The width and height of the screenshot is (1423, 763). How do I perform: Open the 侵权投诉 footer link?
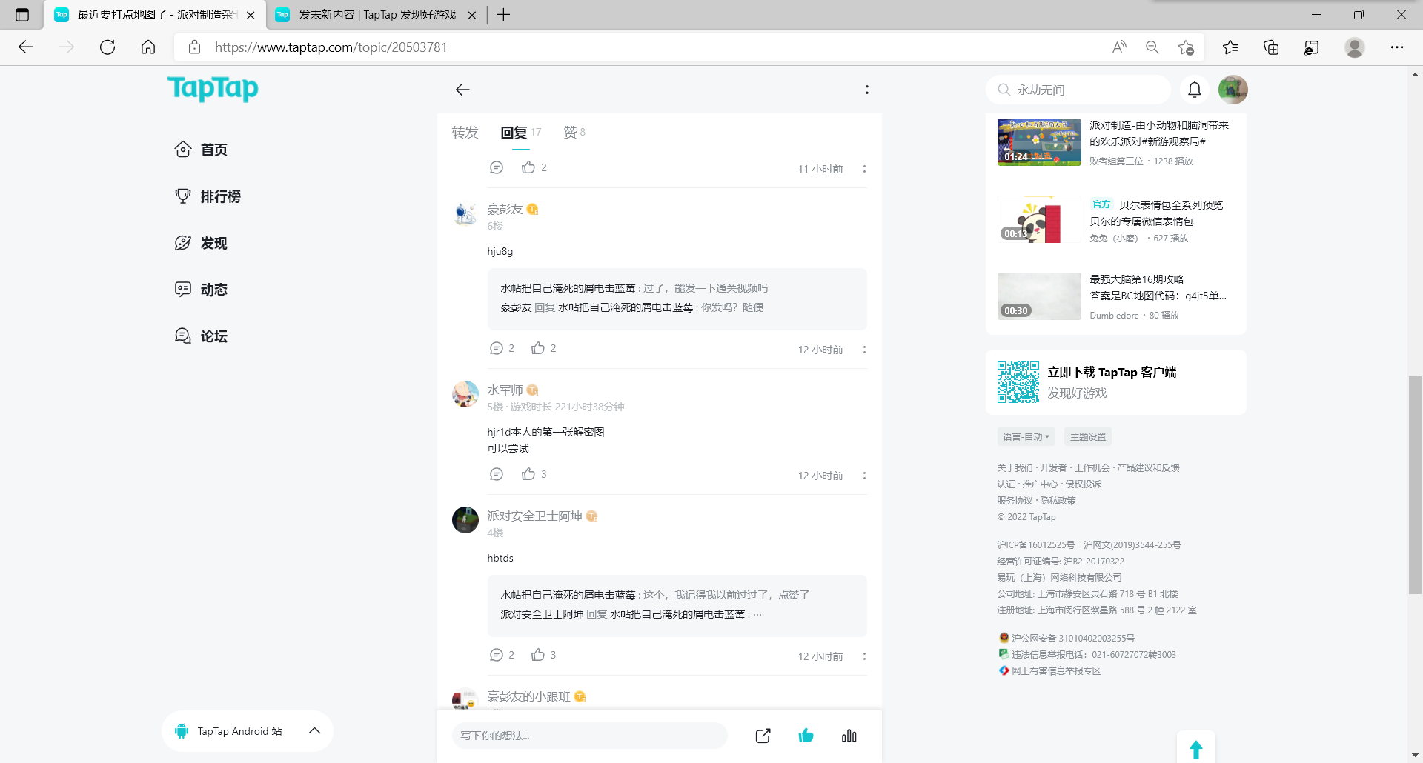pyautogui.click(x=1083, y=484)
